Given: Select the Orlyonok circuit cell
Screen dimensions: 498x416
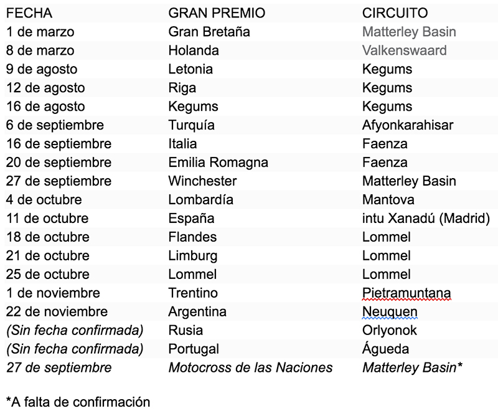Looking at the screenshot, I should (x=390, y=330).
